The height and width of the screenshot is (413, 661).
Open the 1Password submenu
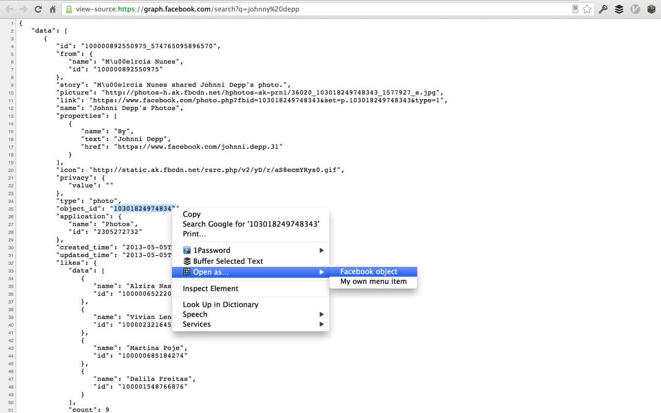point(250,250)
